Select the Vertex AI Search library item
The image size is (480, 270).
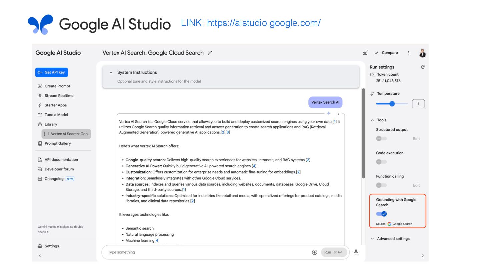point(66,134)
